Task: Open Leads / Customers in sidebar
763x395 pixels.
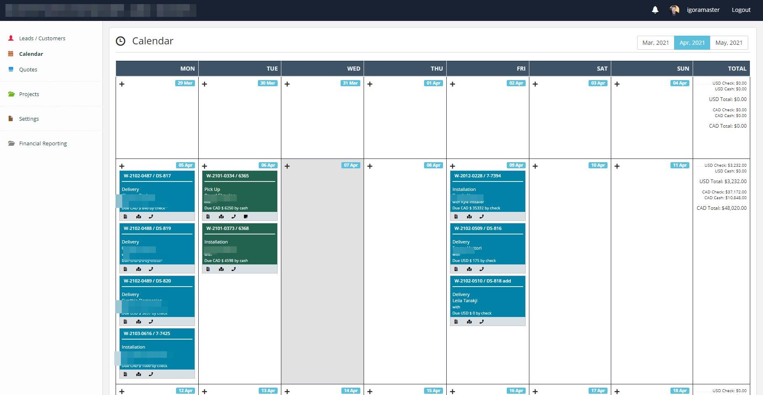Action: [x=42, y=38]
